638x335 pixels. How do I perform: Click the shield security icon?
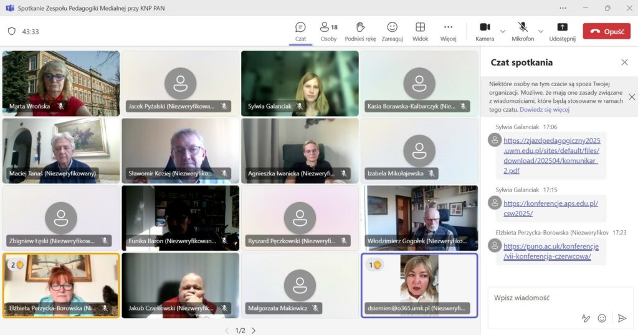(x=12, y=31)
